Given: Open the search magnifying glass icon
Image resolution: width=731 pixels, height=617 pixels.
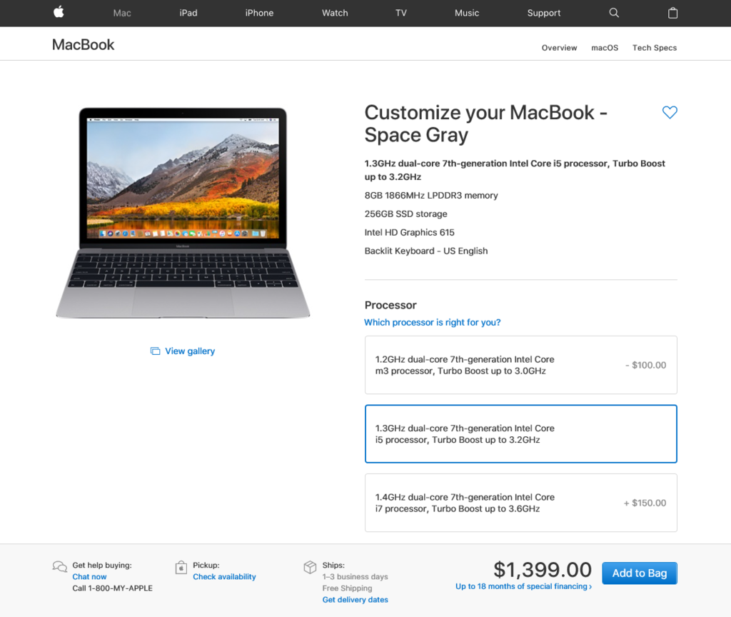Looking at the screenshot, I should 614,13.
